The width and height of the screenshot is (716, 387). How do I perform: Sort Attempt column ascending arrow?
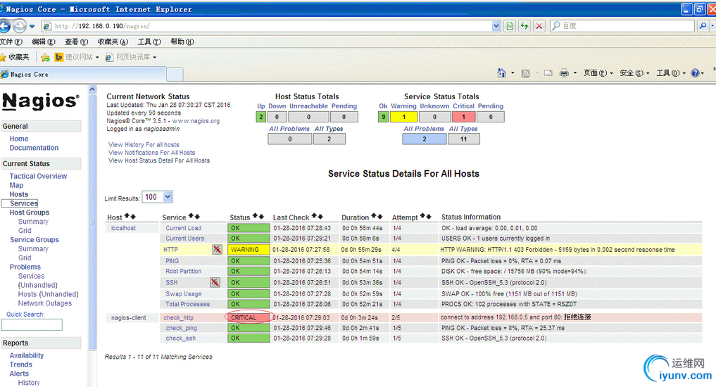click(x=423, y=216)
